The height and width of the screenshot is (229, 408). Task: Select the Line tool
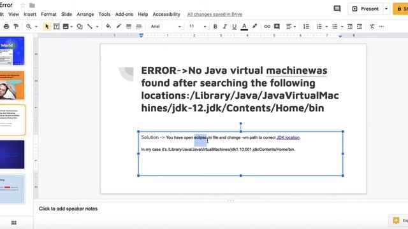(x=90, y=27)
